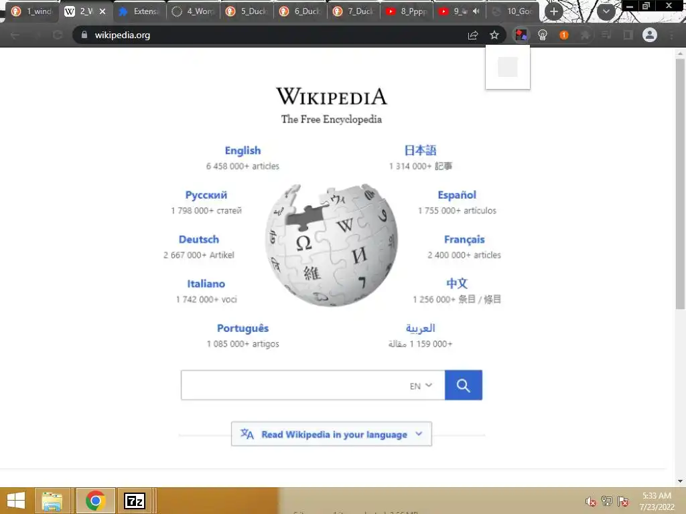Open the Arabic العربية Wikipedia link

pos(421,328)
